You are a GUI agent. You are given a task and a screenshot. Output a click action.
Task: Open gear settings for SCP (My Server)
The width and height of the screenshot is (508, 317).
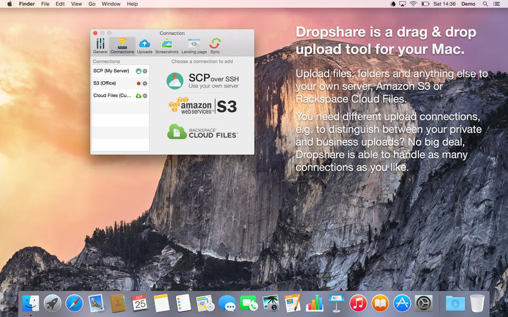[x=145, y=71]
